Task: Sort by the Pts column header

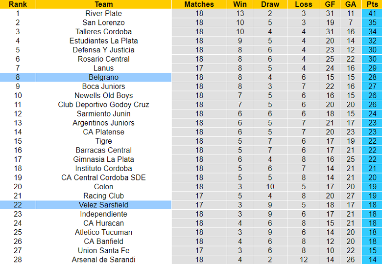Action: 372,4
